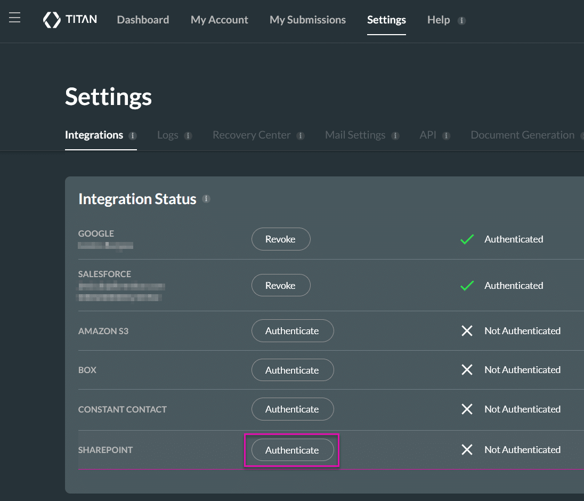Click the info icon next to the API tab
Viewport: 584px width, 501px height.
click(x=447, y=135)
